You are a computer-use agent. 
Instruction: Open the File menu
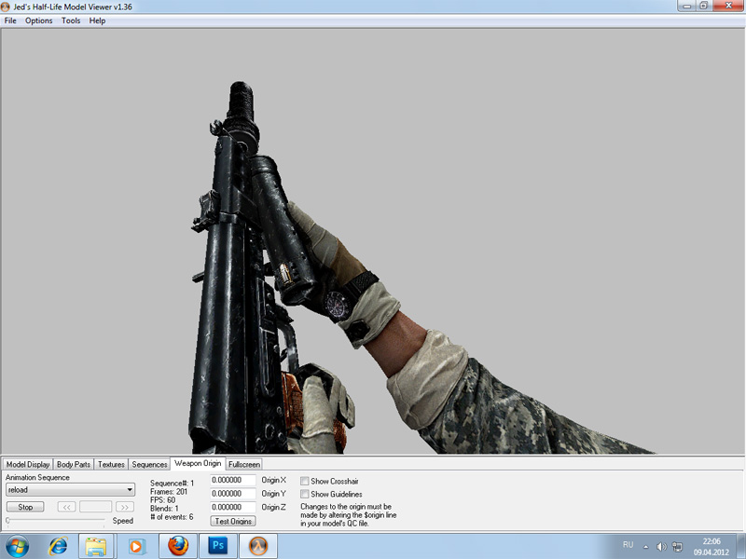tap(10, 20)
